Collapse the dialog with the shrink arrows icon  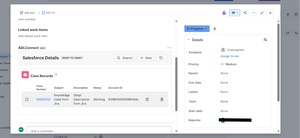[x=262, y=13]
